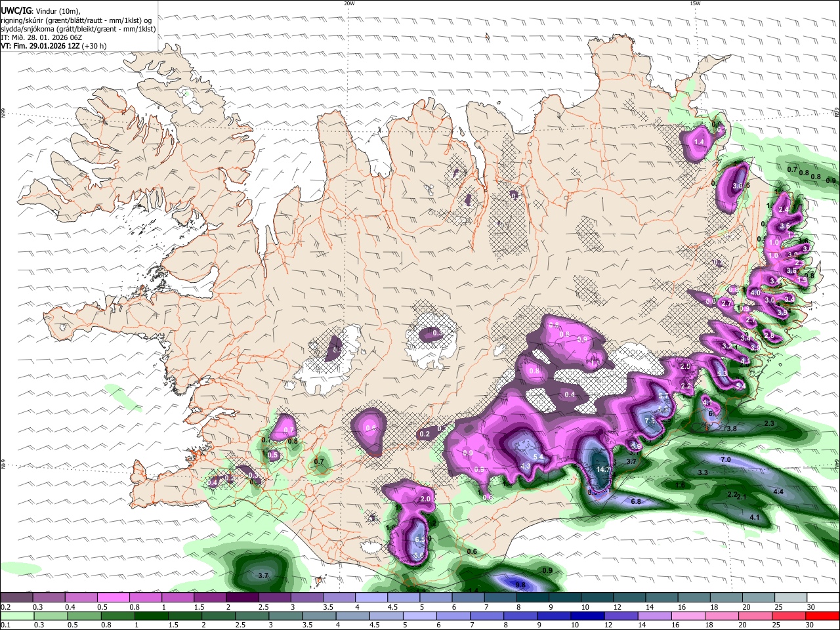The height and width of the screenshot is (630, 840).
Task: Choose the white snow swatch after 30
Action: 823,598
